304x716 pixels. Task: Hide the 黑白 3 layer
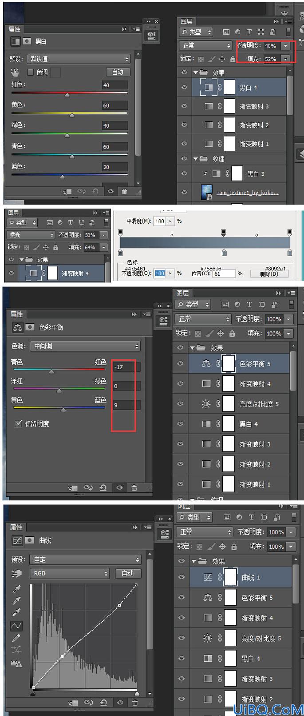coord(184,174)
